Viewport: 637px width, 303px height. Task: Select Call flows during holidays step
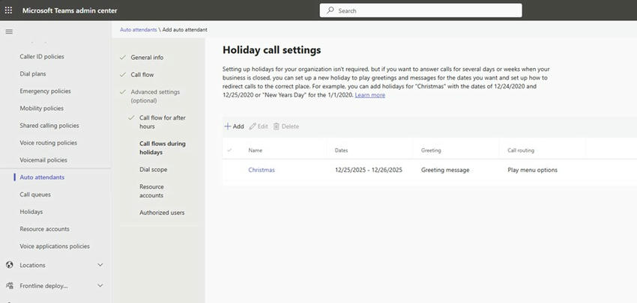pos(163,148)
